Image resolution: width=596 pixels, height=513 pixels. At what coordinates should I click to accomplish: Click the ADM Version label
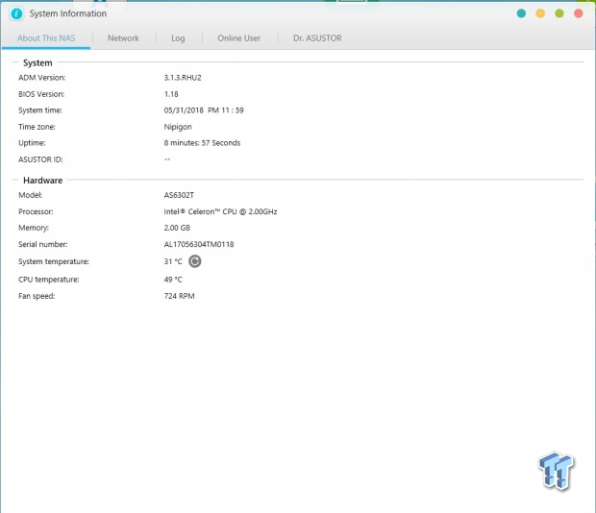[41, 78]
